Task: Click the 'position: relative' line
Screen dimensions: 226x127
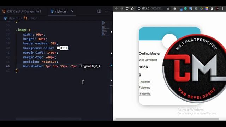Action: [x=41, y=62]
